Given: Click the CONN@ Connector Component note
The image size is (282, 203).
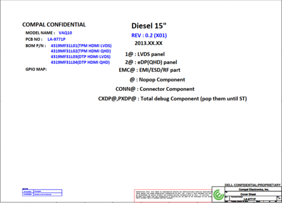Looking at the screenshot, I should coord(155,89).
